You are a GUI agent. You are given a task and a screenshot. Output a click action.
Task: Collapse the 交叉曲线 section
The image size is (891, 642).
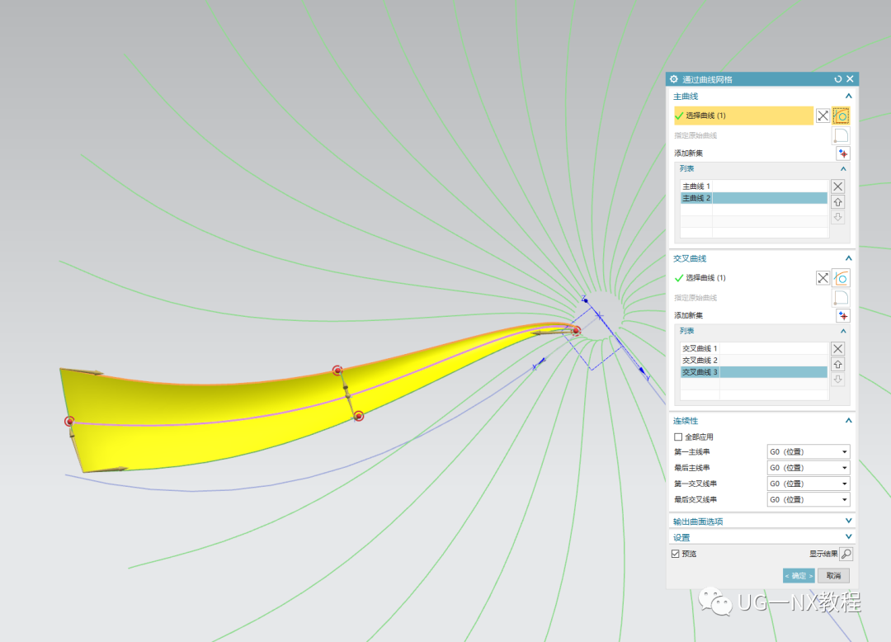848,258
